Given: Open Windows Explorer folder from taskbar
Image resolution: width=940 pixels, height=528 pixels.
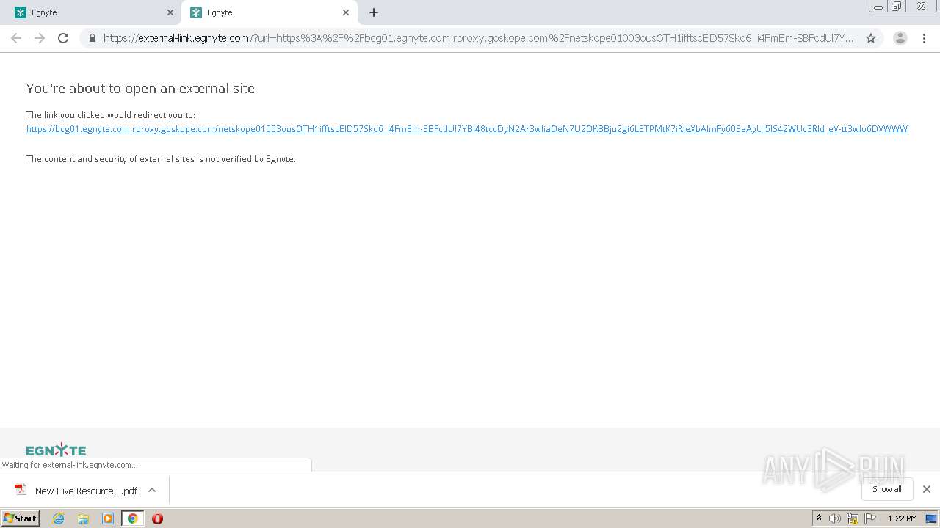Looking at the screenshot, I should click(x=83, y=518).
